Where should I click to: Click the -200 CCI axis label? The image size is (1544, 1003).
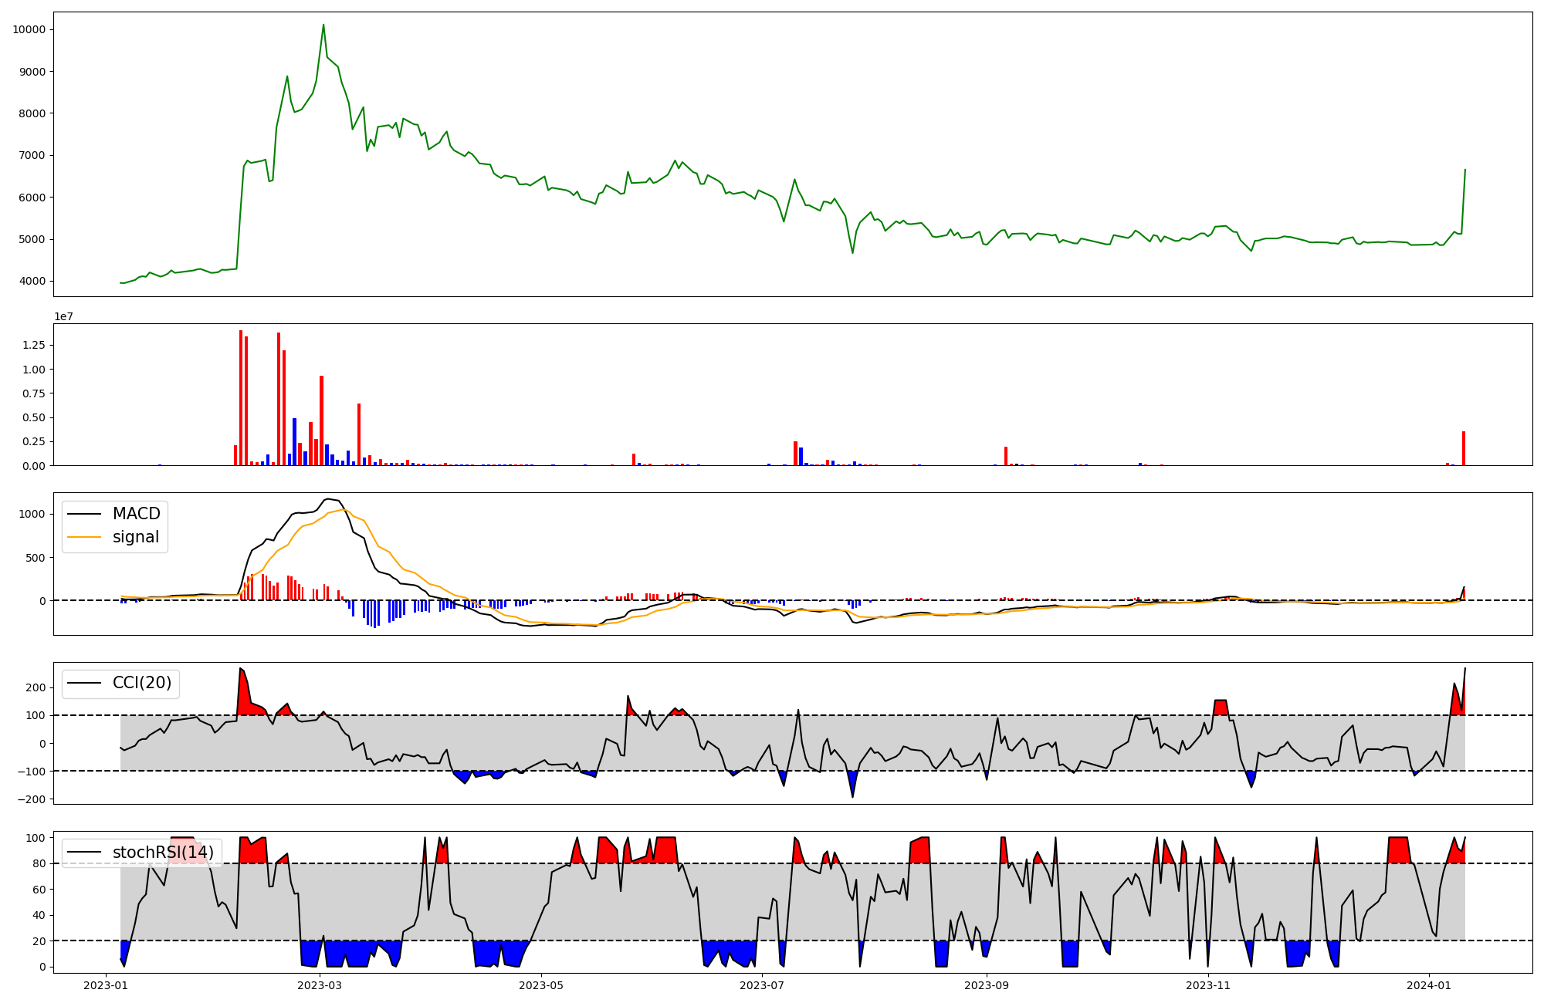point(32,799)
